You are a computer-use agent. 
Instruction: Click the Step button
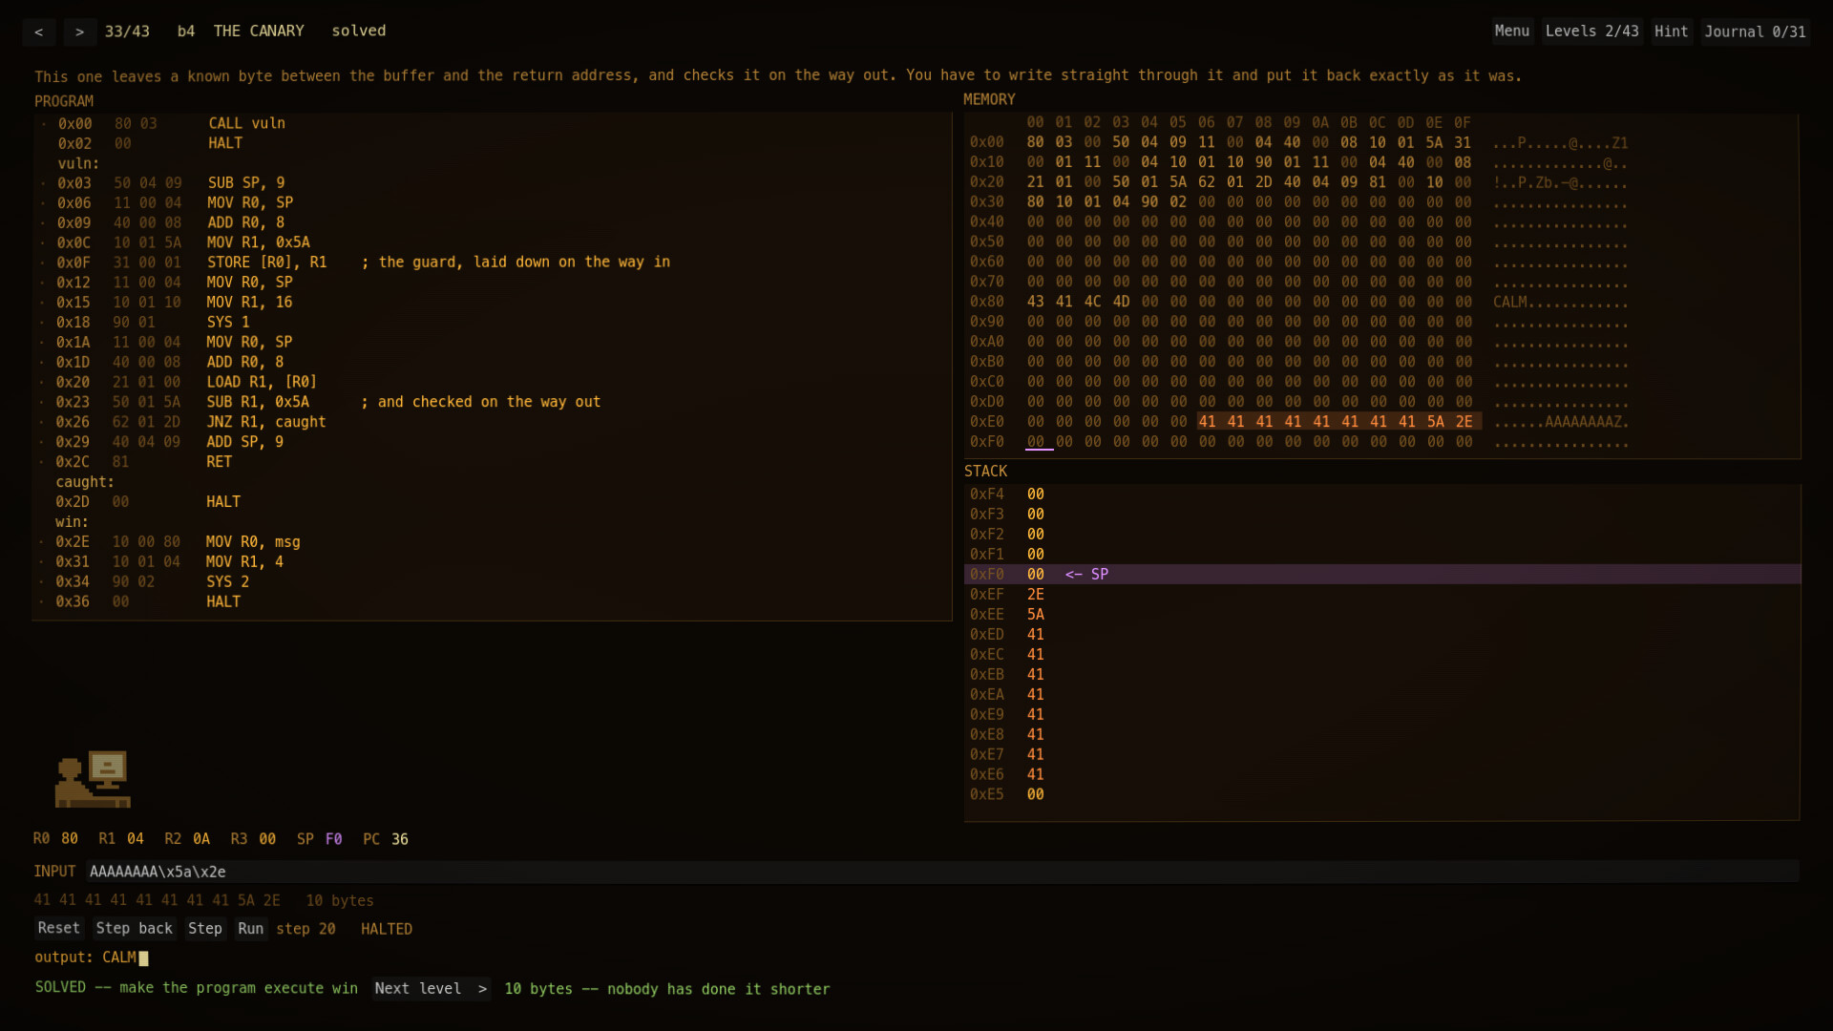pos(204,929)
